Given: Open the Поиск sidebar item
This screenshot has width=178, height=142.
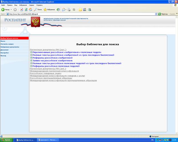Looking at the screenshot, I should [3, 41].
